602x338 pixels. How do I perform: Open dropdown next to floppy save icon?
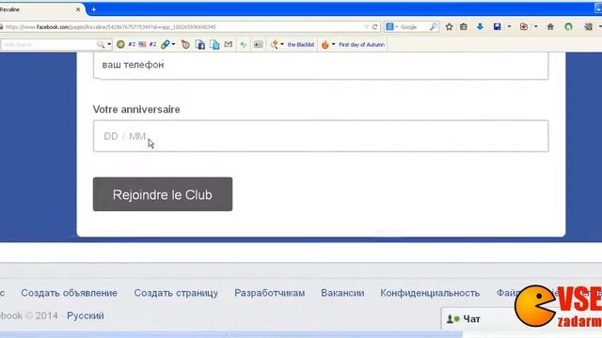coord(509,27)
